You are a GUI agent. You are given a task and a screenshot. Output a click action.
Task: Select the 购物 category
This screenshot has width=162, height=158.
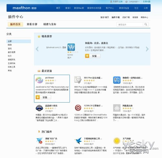pos(10,45)
